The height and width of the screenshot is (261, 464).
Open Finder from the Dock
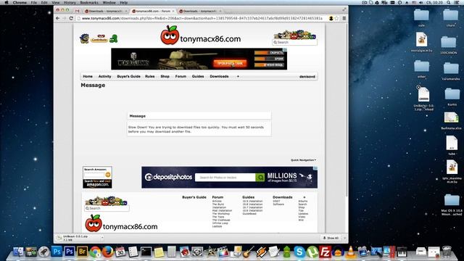(x=18, y=252)
